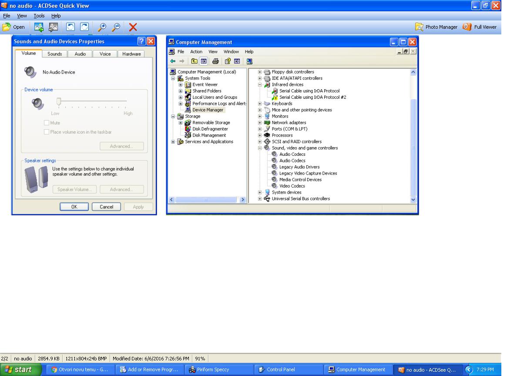Click Advanced... under Device volume
527x376 pixels.
coord(121,146)
